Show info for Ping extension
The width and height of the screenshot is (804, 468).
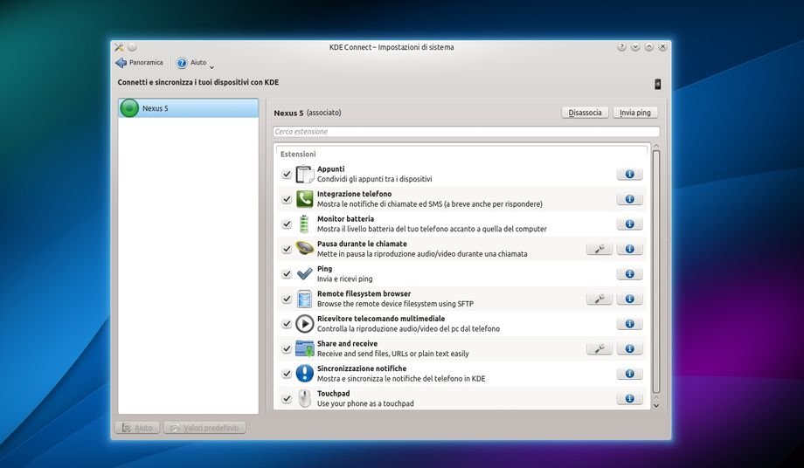629,273
